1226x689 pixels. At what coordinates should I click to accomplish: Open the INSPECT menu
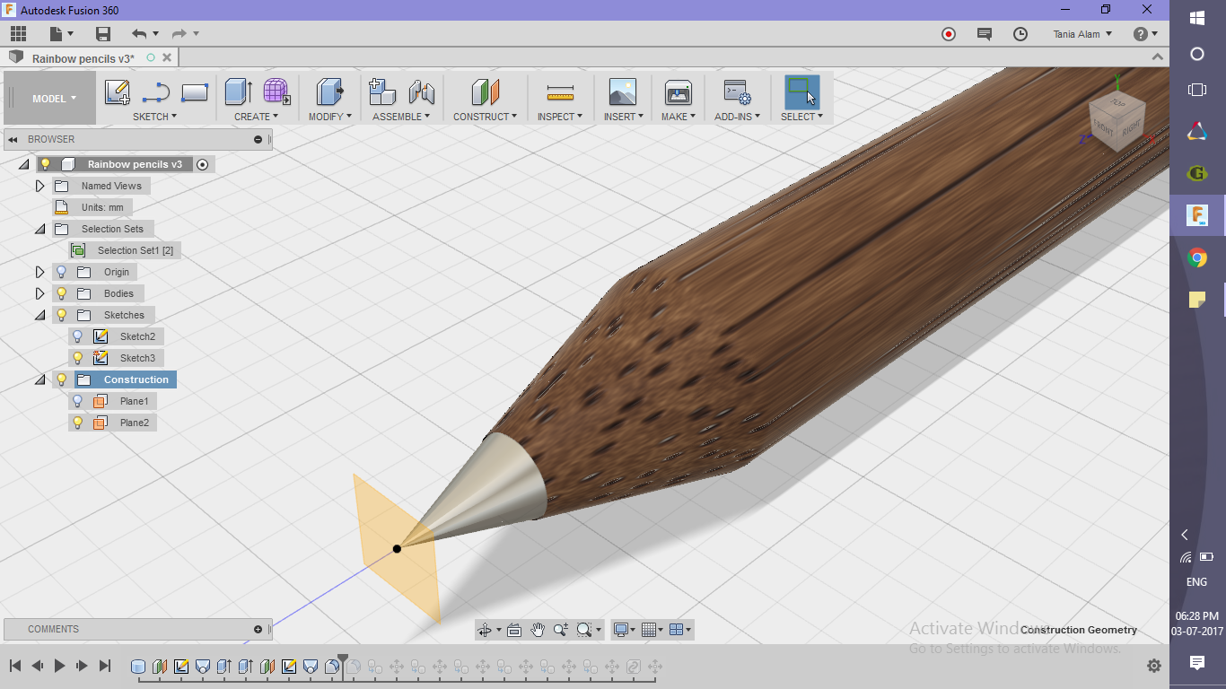tap(560, 117)
